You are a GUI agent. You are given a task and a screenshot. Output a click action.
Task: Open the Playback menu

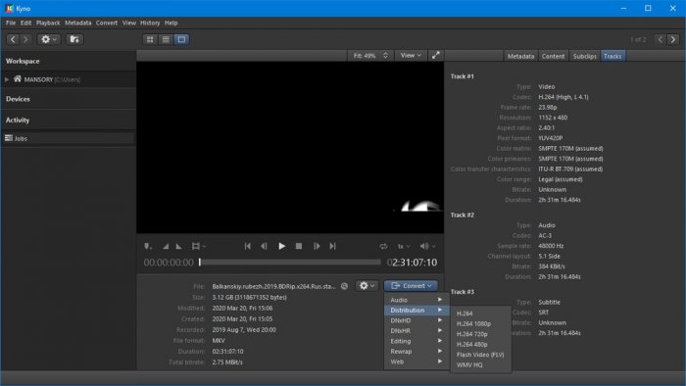[x=48, y=23]
